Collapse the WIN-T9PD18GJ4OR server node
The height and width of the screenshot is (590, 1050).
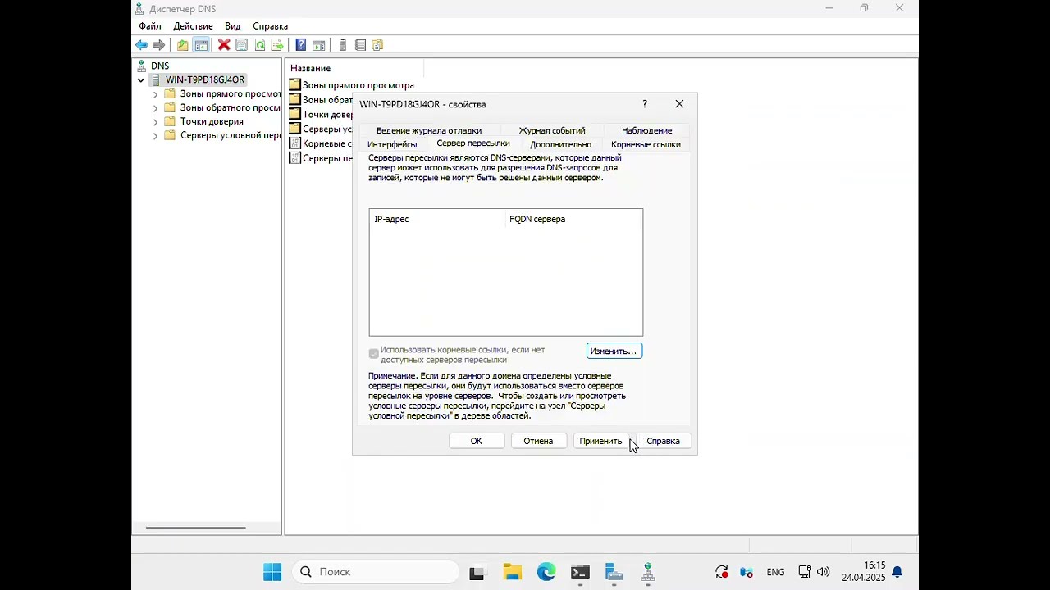[x=141, y=80]
